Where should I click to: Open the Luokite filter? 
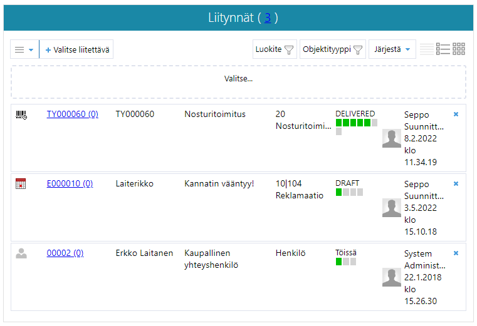(274, 49)
